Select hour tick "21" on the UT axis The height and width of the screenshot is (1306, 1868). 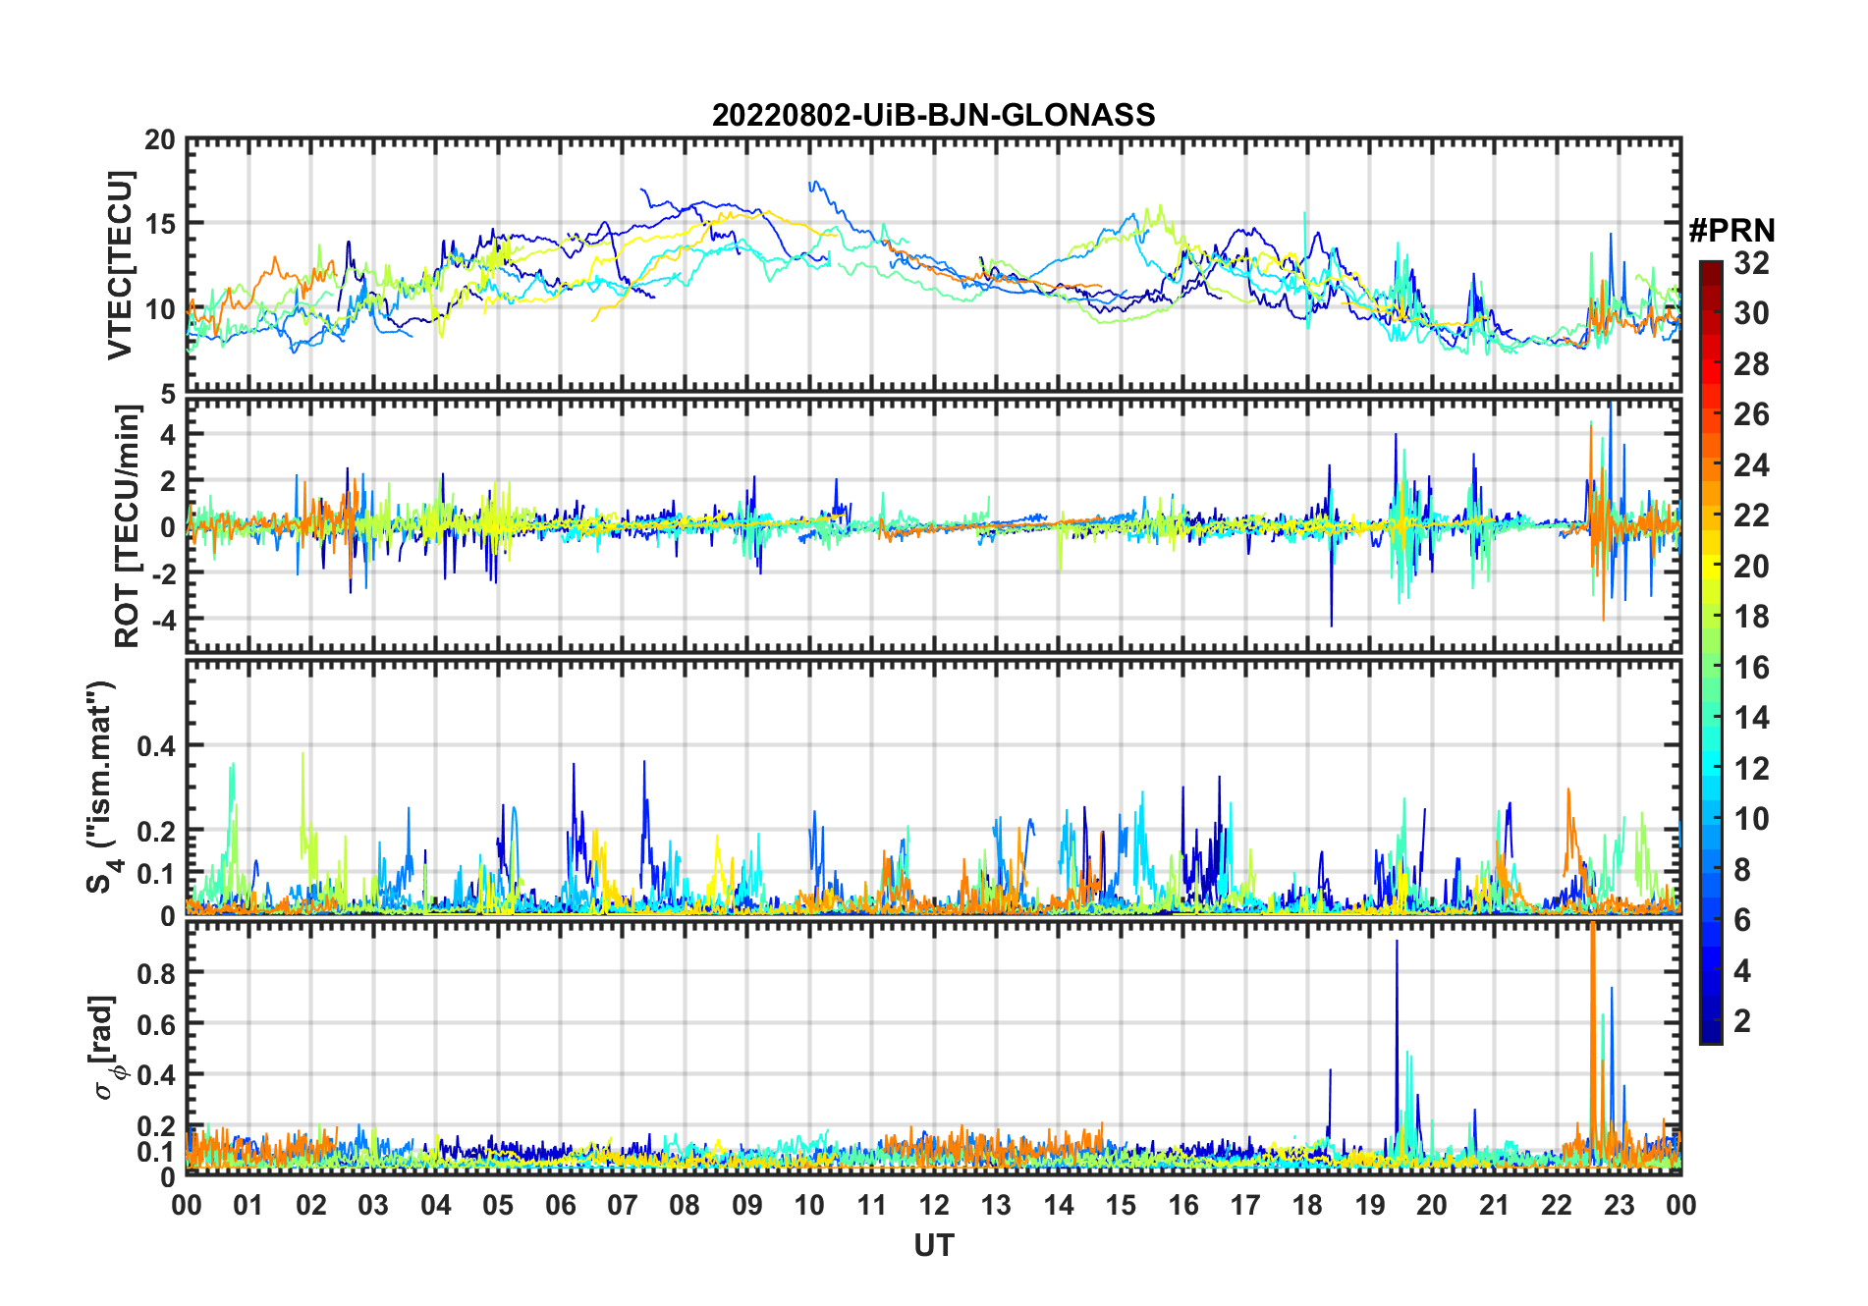(1495, 1205)
